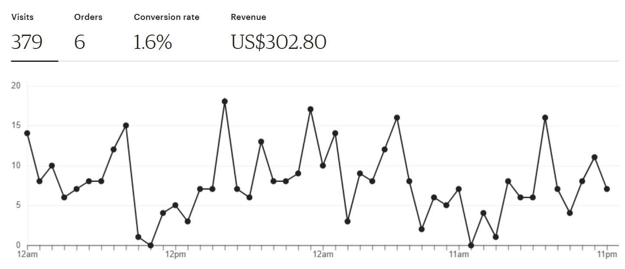
Task: Click the lone data point valued 2
Action: (x=421, y=229)
